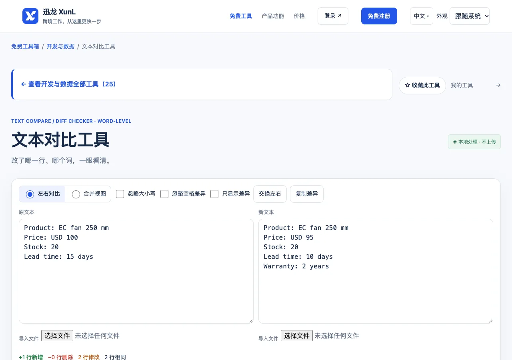The width and height of the screenshot is (512, 360).
Task: Toggle the 只显示差异 checkbox
Action: [x=214, y=194]
